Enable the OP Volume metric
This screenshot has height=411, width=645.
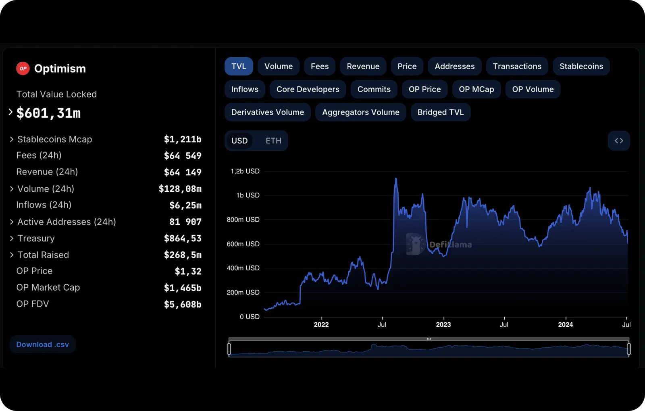click(x=533, y=89)
